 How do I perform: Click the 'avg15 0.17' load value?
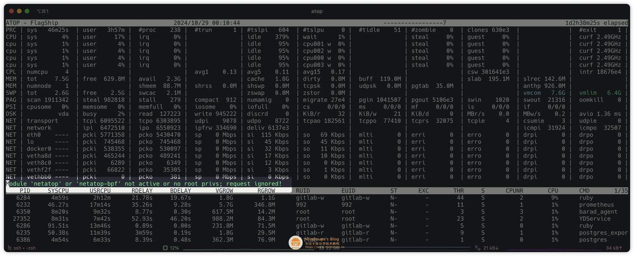(x=324, y=72)
